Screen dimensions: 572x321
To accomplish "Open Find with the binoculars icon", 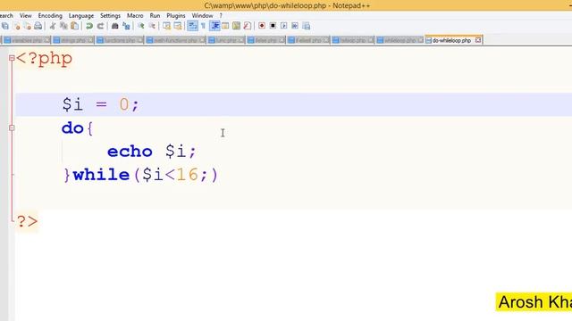I will [115, 26].
